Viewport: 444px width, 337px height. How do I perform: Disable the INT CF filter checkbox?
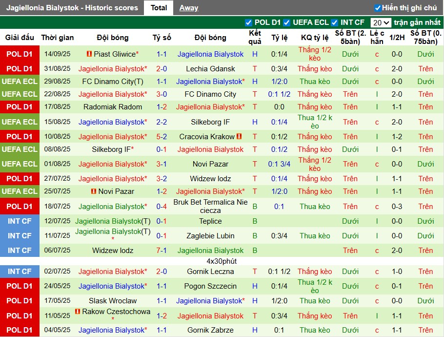click(x=335, y=22)
